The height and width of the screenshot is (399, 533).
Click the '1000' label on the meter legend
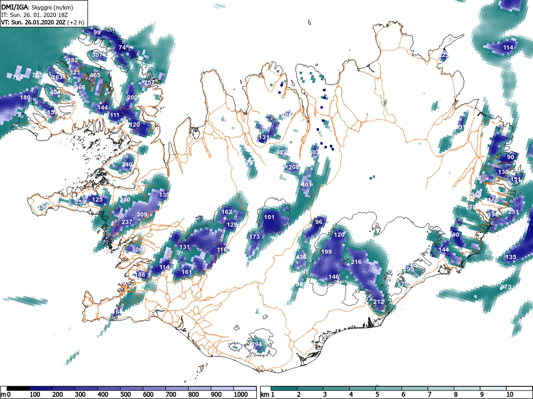pyautogui.click(x=241, y=395)
